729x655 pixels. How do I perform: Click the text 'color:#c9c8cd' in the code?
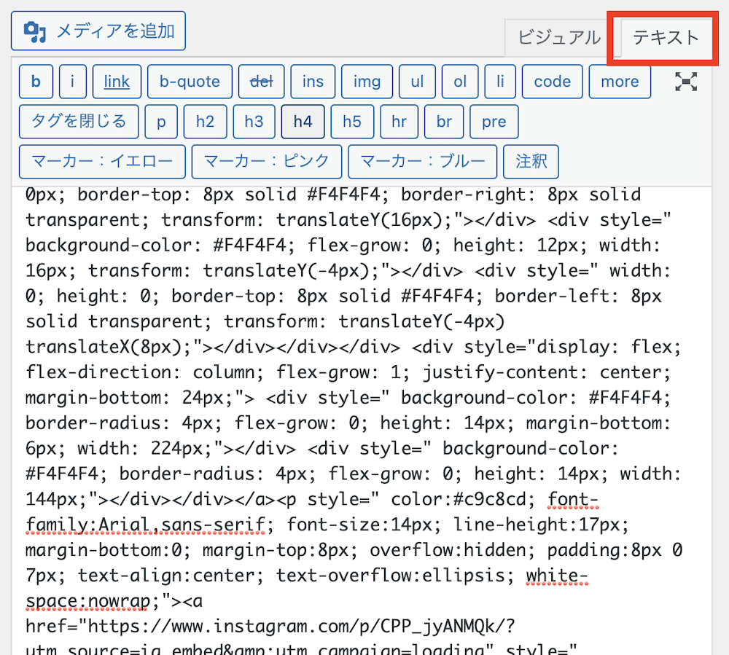458,499
